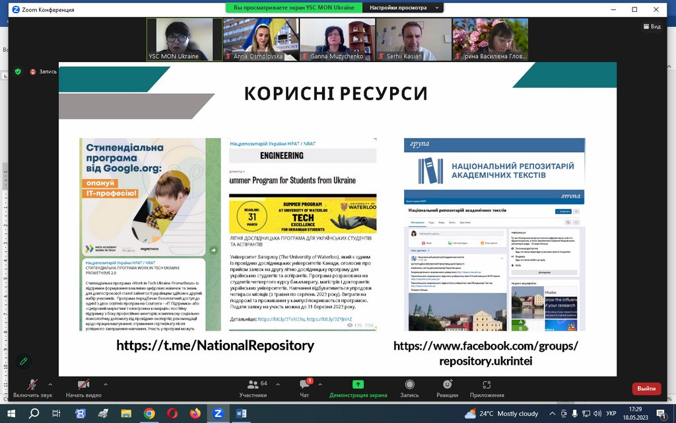676x423 pixels.
Task: Expand participants options arrow
Action: pyautogui.click(x=278, y=384)
